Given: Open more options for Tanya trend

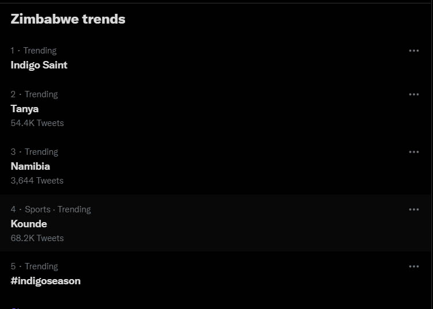Looking at the screenshot, I should pyautogui.click(x=413, y=94).
